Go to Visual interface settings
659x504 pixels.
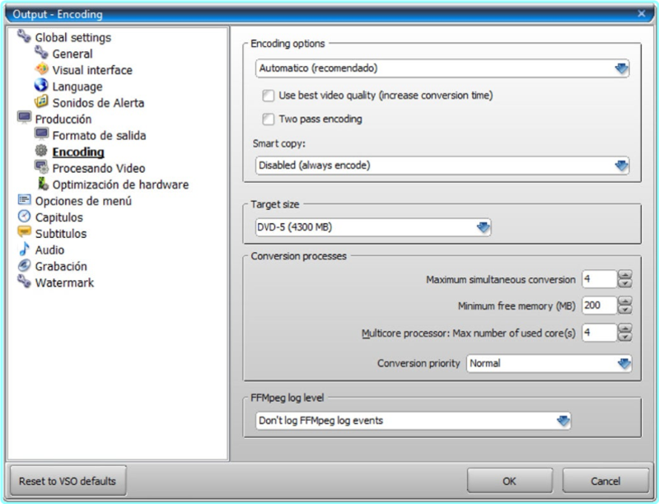92,70
